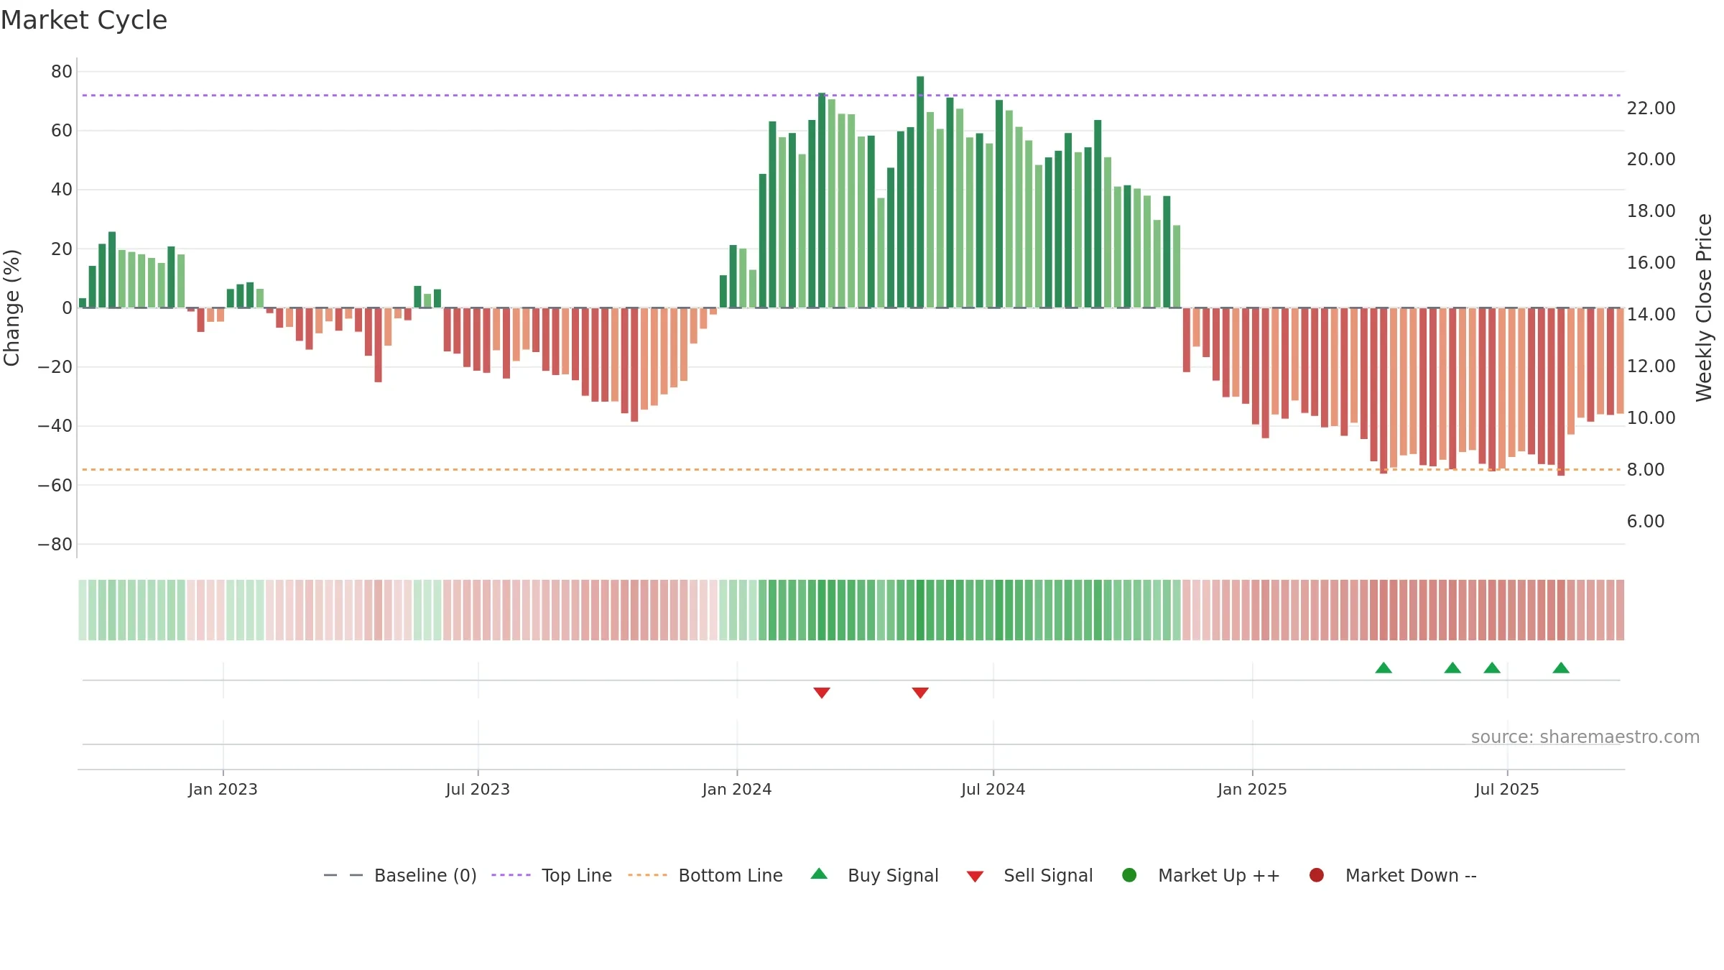The width and height of the screenshot is (1724, 970).
Task: Click the Jan 2023 axis label
Action: click(x=223, y=789)
